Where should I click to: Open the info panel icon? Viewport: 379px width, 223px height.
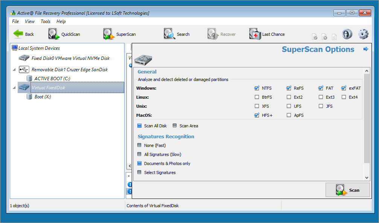point(347,34)
